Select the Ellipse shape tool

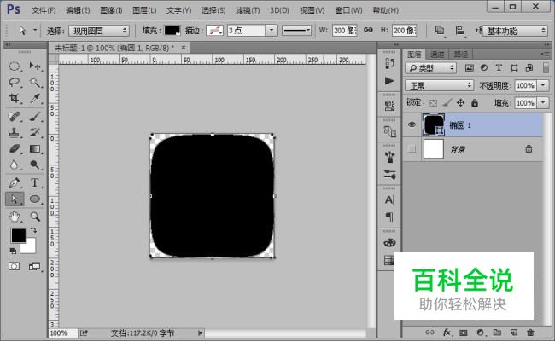click(x=35, y=199)
